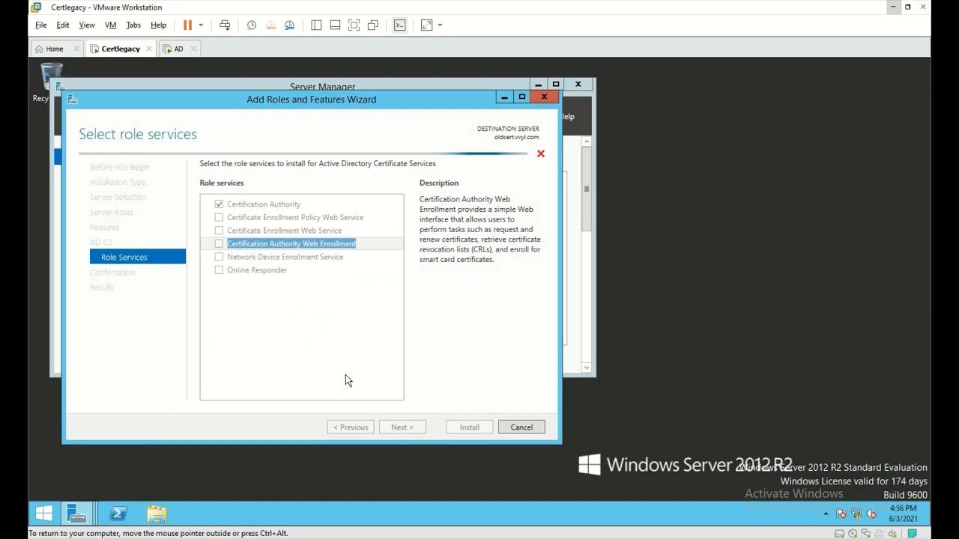Toggle the thumbnail bar view
This screenshot has width=959, height=539.
(x=335, y=25)
